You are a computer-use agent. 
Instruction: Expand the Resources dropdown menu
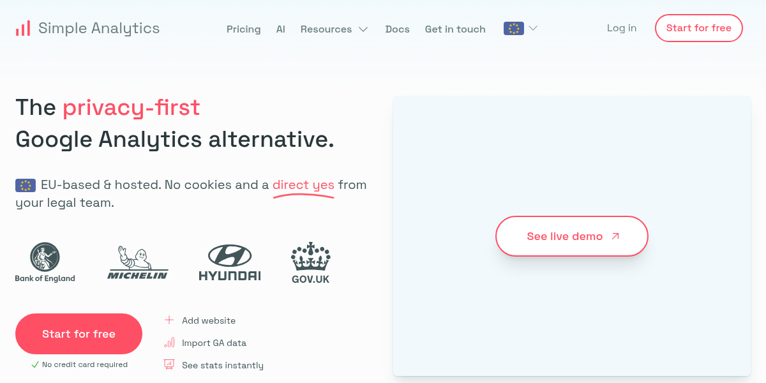(x=334, y=29)
